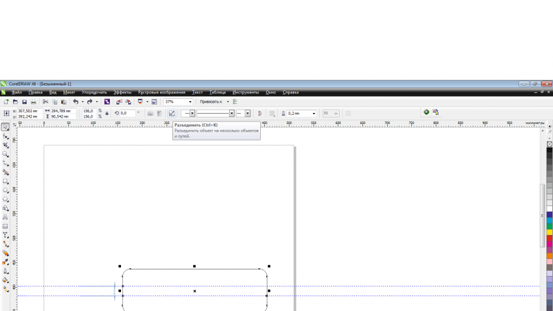The height and width of the screenshot is (311, 553).
Task: Click the Undo arrow button
Action: [75, 102]
